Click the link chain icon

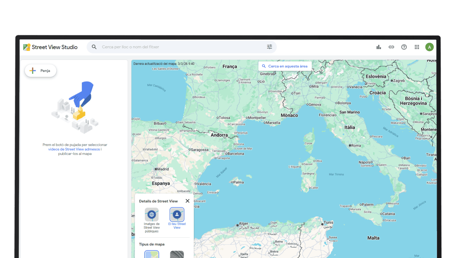(x=391, y=47)
